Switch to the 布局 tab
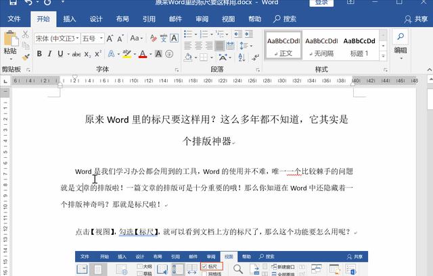The image size is (433, 276). click(x=122, y=19)
